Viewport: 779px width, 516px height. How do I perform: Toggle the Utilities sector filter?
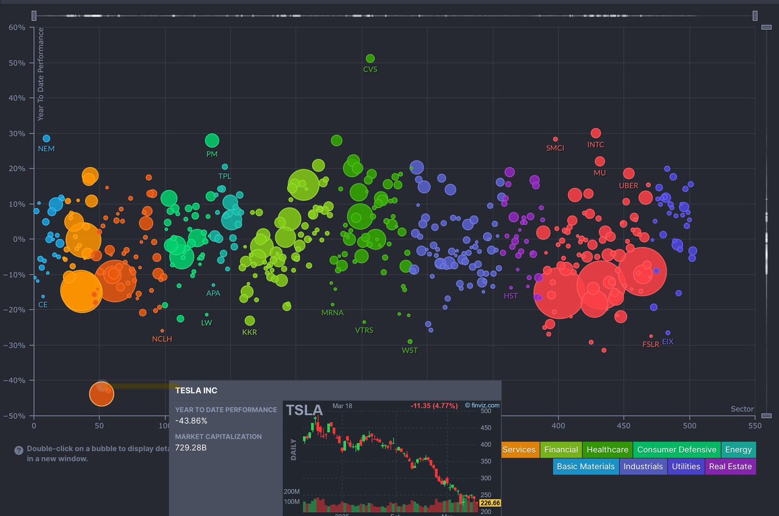click(x=686, y=466)
